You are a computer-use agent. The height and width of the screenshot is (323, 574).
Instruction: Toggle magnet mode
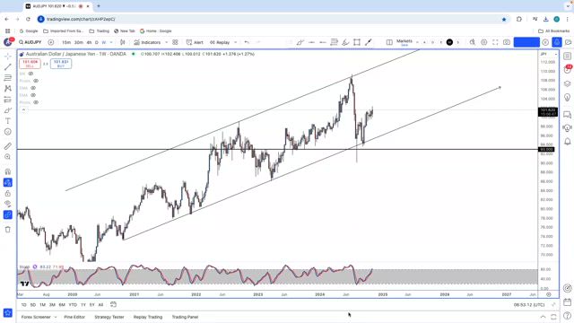tap(8, 171)
